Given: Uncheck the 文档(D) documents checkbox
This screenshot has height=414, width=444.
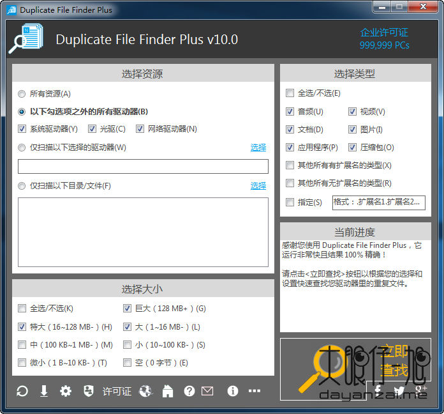Looking at the screenshot, I should pos(290,130).
